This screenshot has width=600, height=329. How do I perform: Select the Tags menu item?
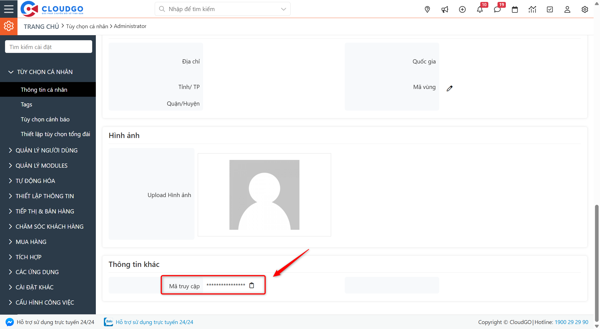coord(26,104)
